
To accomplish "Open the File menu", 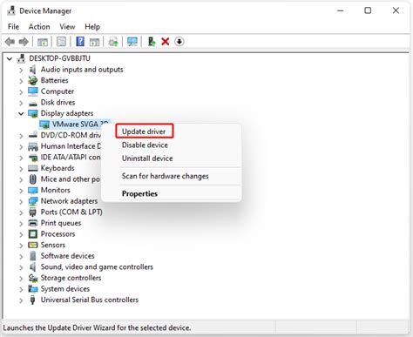I will tap(14, 27).
